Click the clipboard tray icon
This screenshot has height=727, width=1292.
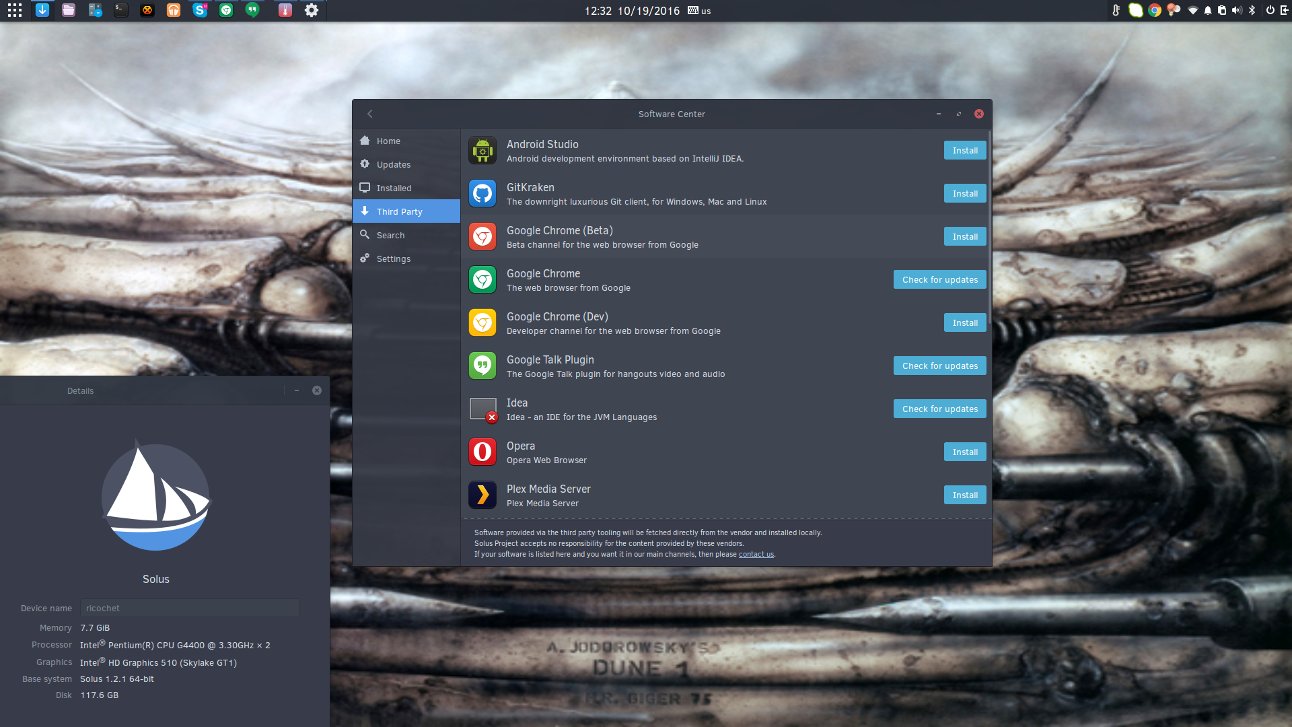pos(1222,10)
